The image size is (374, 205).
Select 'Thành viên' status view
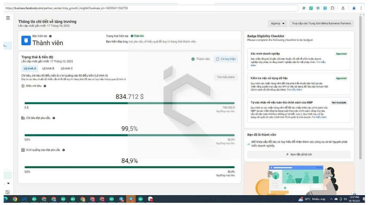[x=201, y=59]
